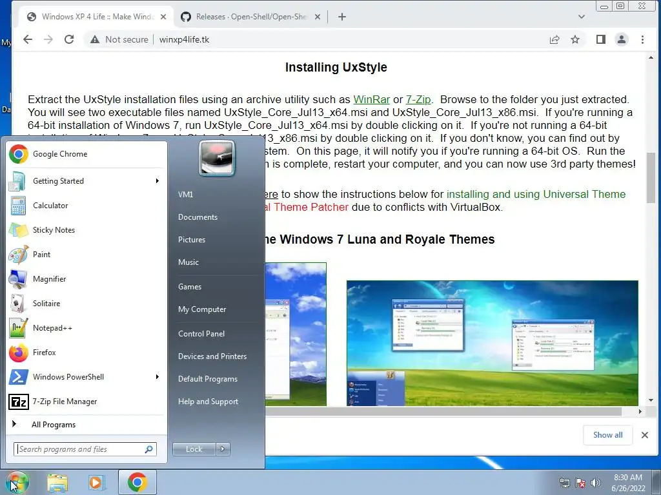Click Royale theme screenshot thumbnail

(x=493, y=343)
